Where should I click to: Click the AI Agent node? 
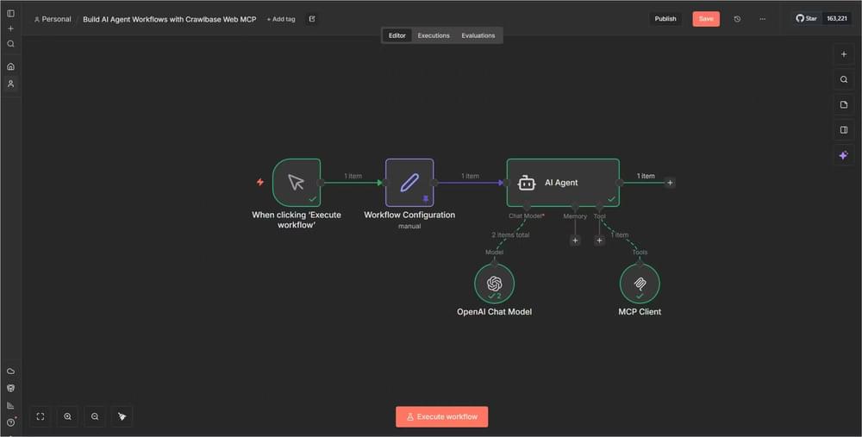click(562, 183)
